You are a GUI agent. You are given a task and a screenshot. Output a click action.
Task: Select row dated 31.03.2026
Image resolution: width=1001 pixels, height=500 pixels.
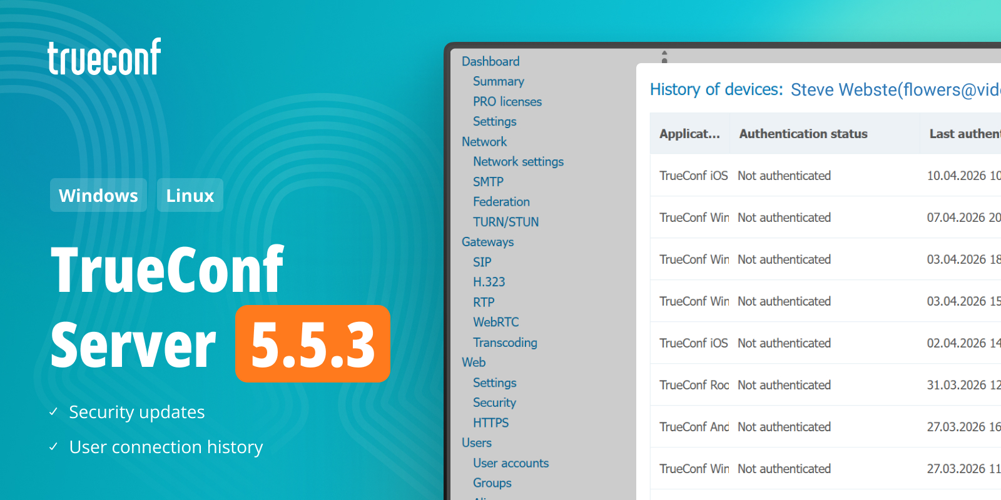pyautogui.click(x=826, y=385)
